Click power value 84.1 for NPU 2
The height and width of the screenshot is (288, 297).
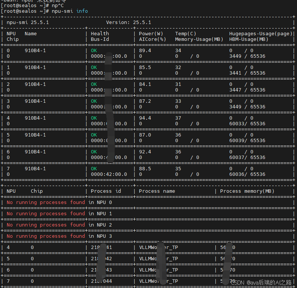[145, 84]
